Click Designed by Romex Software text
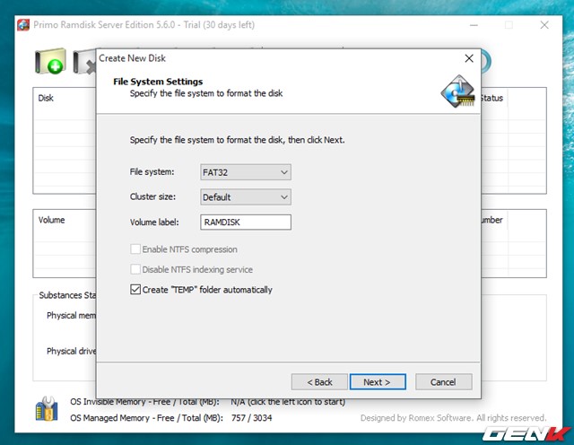Screen dimensions: 574x445 [x=453, y=418]
